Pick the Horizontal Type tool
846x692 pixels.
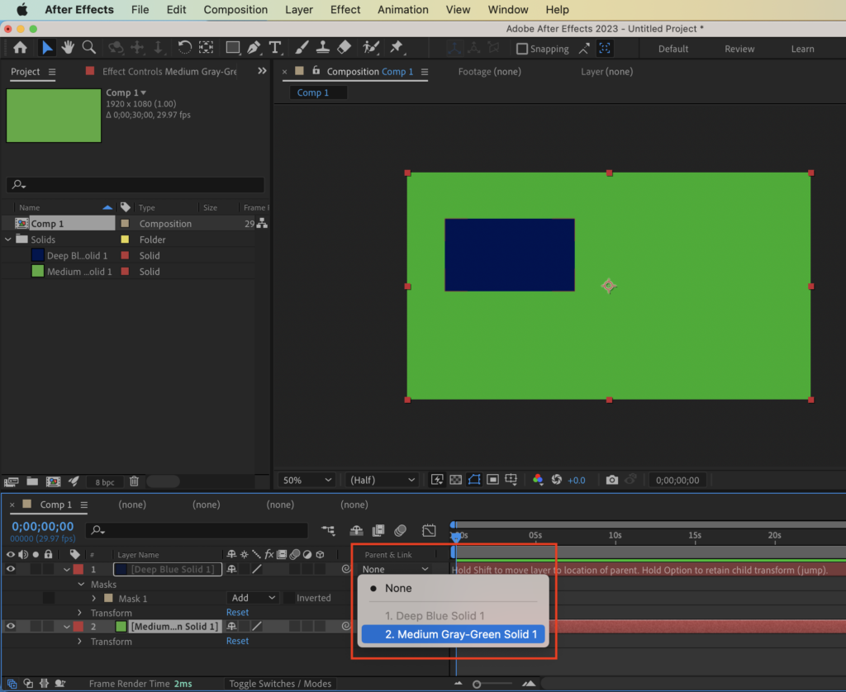pos(275,48)
